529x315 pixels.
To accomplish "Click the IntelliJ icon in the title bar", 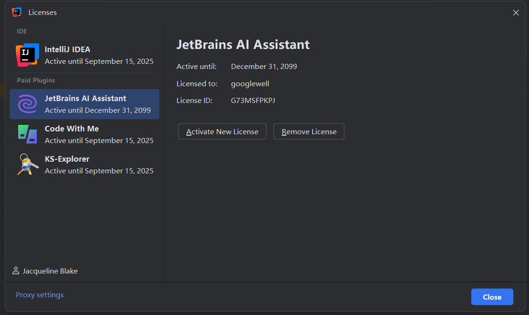I will [17, 12].
